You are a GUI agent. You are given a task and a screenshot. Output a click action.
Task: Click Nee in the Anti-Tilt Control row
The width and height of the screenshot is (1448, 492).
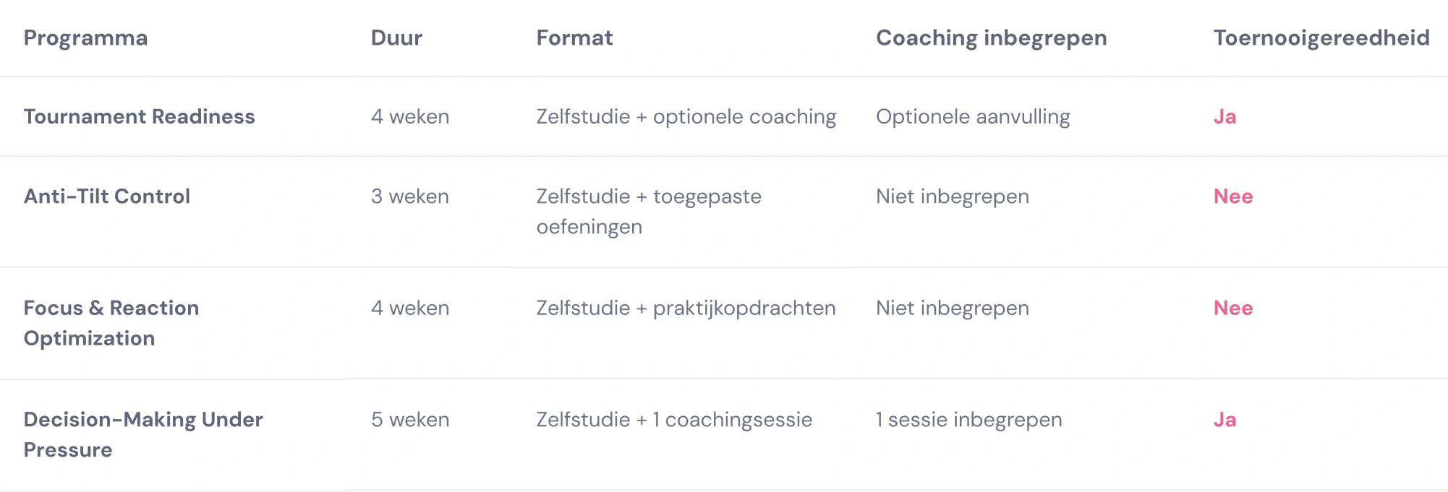click(1232, 197)
